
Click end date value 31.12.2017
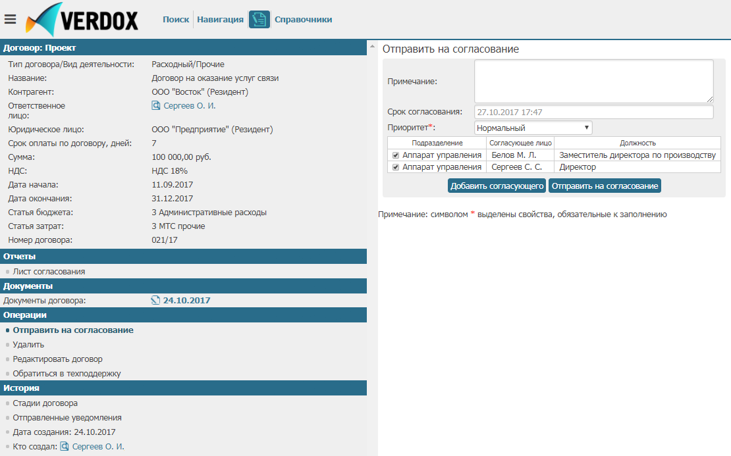[172, 199]
